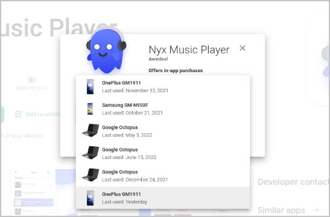
Task: Click the Nyx ghost app icon
Action: pyautogui.click(x=106, y=51)
